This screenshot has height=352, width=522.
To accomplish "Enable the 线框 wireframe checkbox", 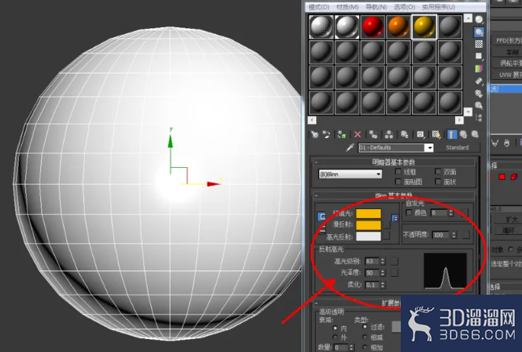I will (398, 172).
